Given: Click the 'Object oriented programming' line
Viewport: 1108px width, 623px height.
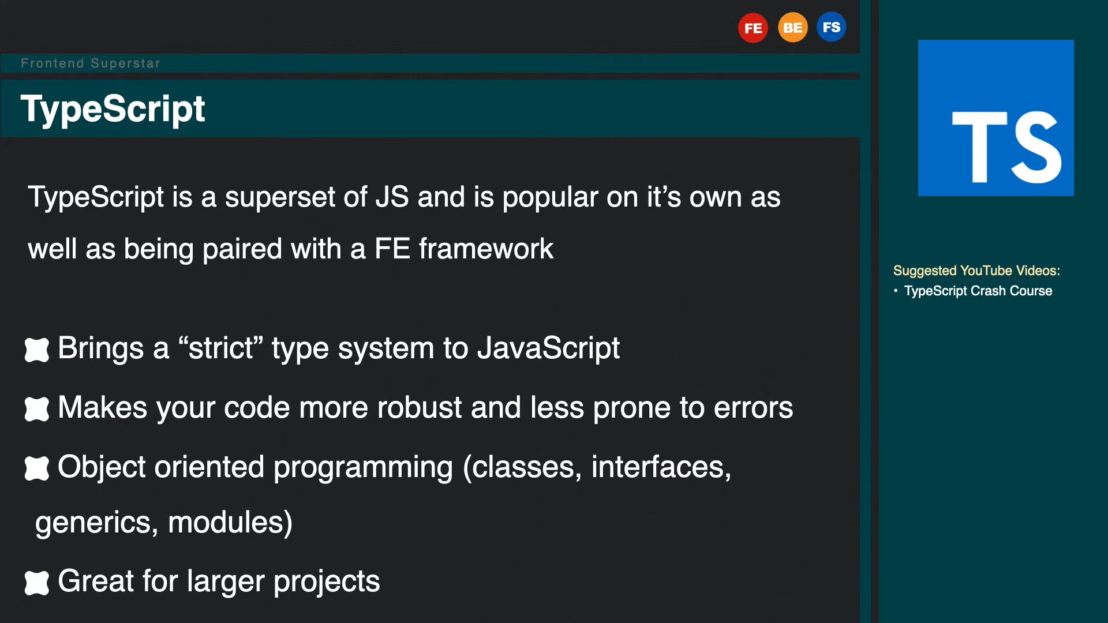Looking at the screenshot, I should point(394,467).
